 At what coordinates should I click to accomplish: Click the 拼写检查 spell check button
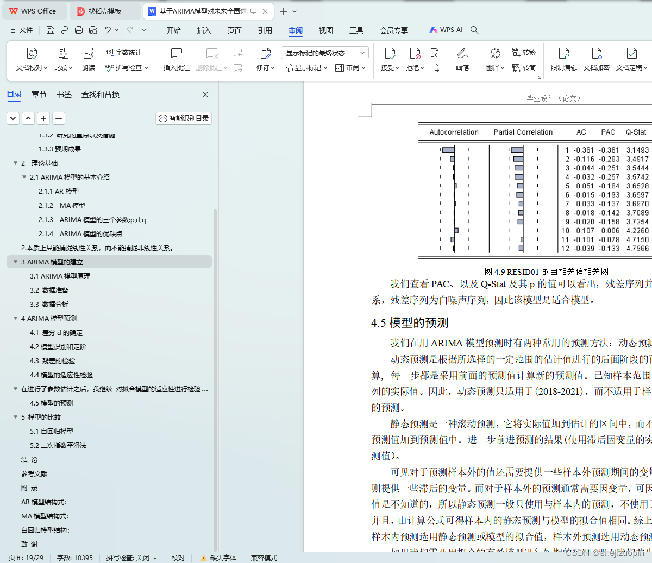click(x=127, y=68)
